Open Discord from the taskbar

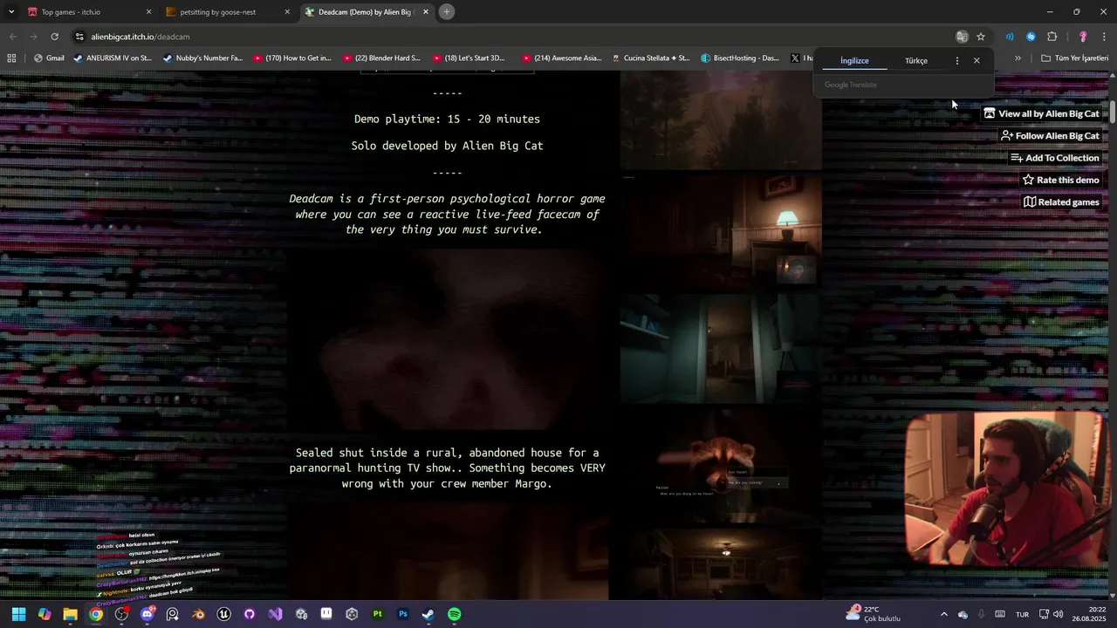147,614
